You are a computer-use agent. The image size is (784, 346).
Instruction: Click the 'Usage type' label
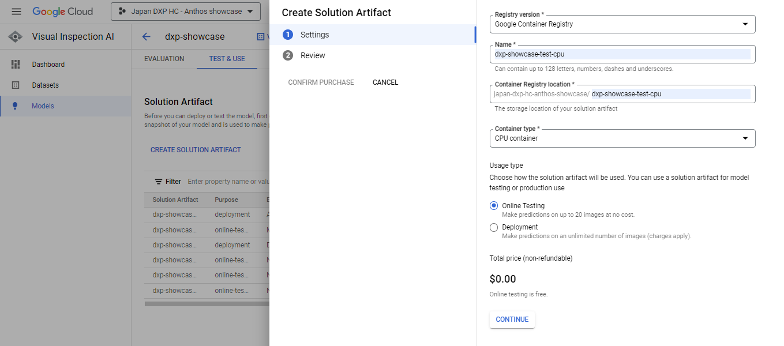(x=506, y=166)
